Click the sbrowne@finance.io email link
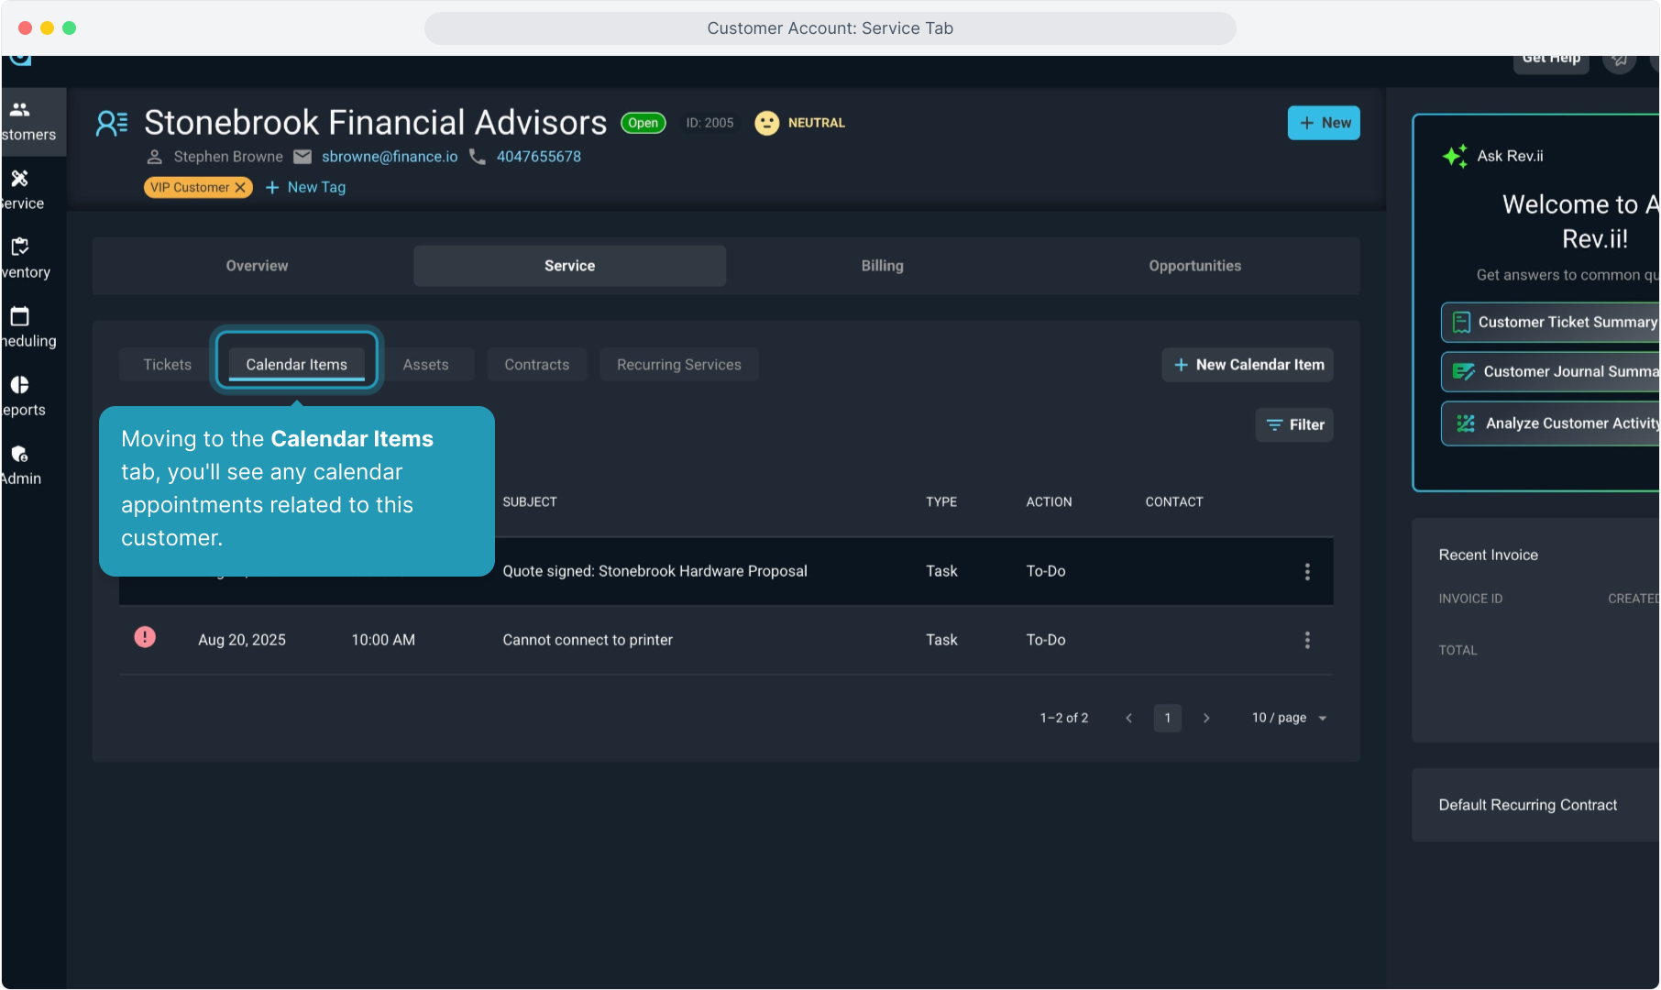1661x990 pixels. (x=390, y=157)
